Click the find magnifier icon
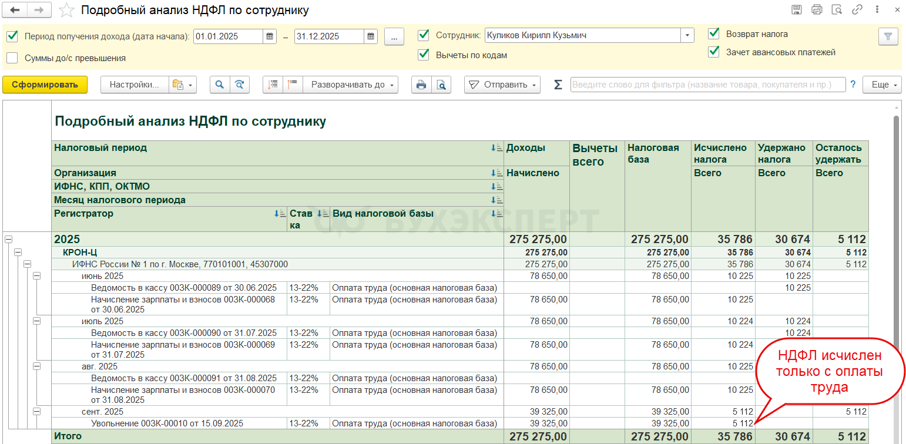The height and width of the screenshot is (444, 906). coord(219,85)
